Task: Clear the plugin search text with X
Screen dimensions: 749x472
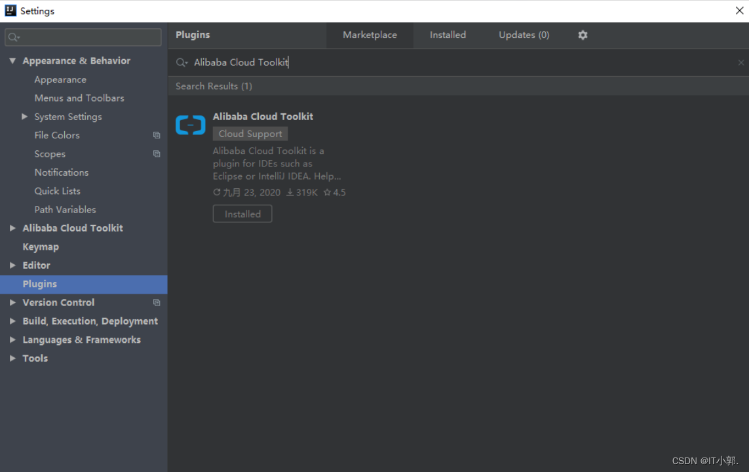Action: [x=740, y=62]
